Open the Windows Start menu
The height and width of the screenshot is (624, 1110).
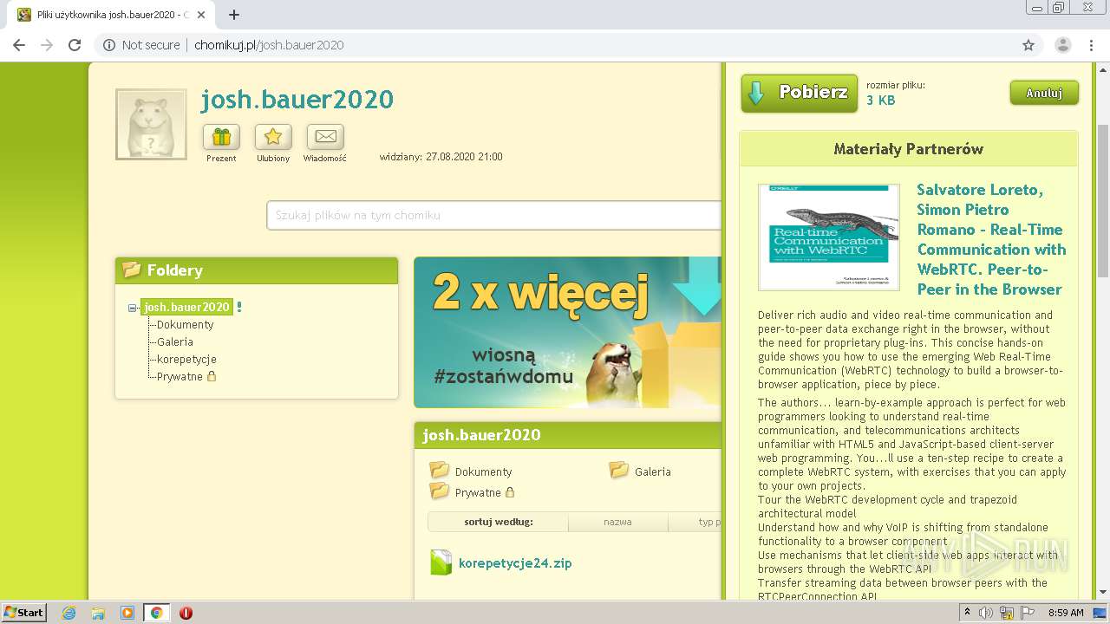point(24,612)
